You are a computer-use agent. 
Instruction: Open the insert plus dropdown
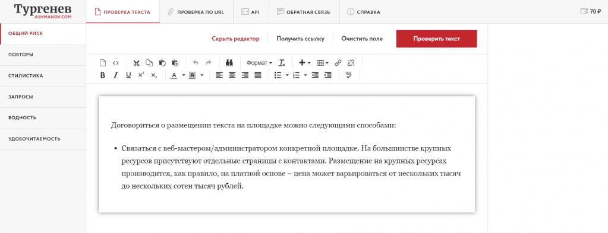coord(304,63)
